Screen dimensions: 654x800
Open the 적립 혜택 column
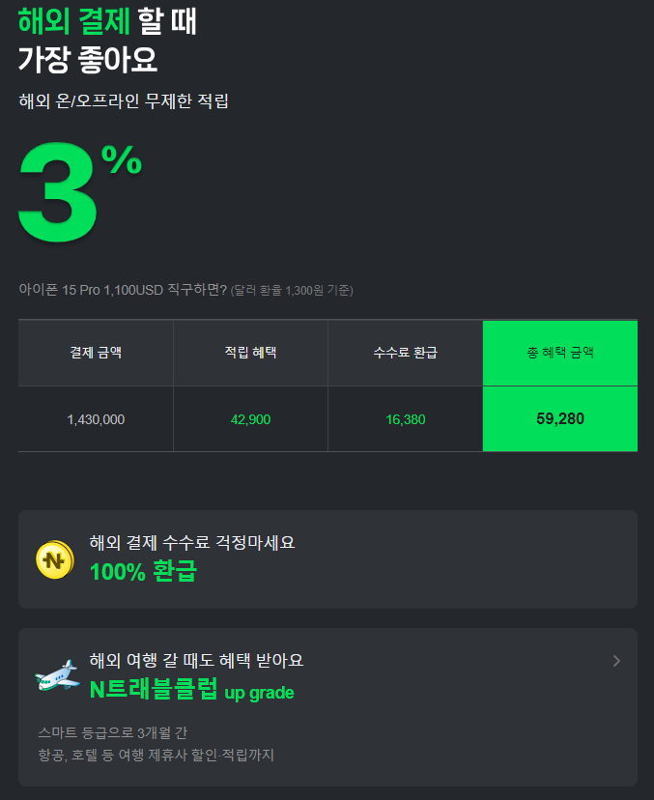click(250, 353)
